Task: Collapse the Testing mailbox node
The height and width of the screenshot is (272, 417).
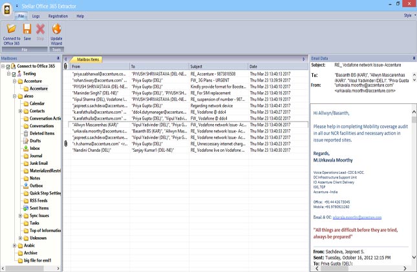Action: [x=9, y=74]
